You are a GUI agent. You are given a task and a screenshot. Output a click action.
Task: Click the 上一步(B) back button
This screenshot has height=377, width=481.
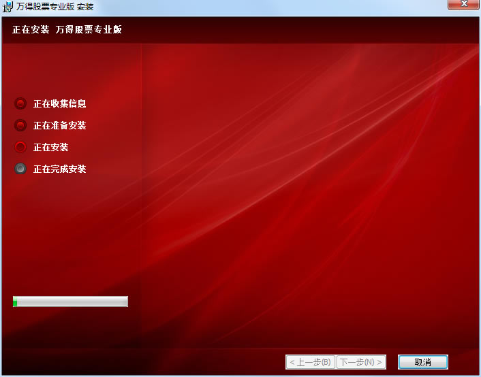pyautogui.click(x=310, y=362)
